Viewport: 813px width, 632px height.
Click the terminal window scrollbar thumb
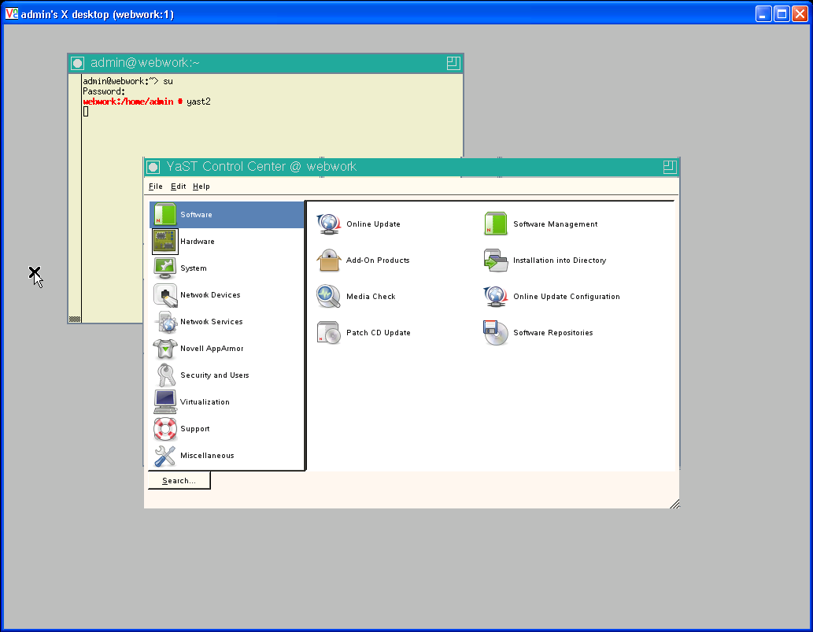[x=74, y=319]
